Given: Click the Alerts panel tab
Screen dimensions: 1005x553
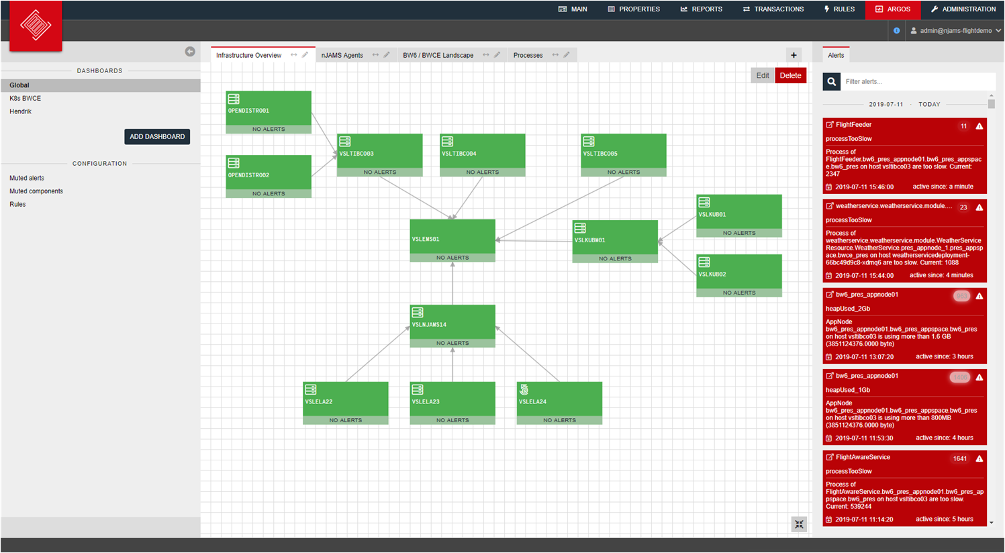Looking at the screenshot, I should (x=836, y=56).
